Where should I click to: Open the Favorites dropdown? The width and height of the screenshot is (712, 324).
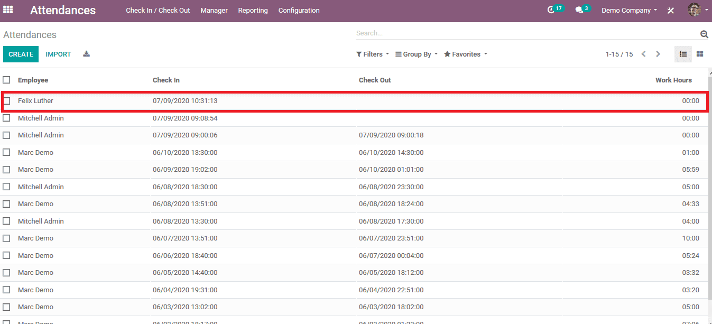click(466, 54)
